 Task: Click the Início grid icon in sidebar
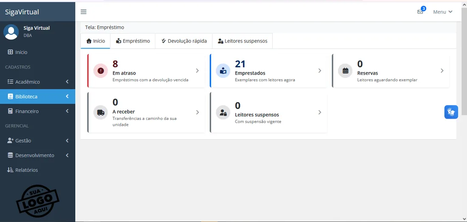pos(10,52)
